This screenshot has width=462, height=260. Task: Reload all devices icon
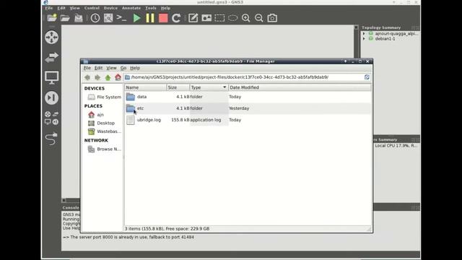point(176,18)
